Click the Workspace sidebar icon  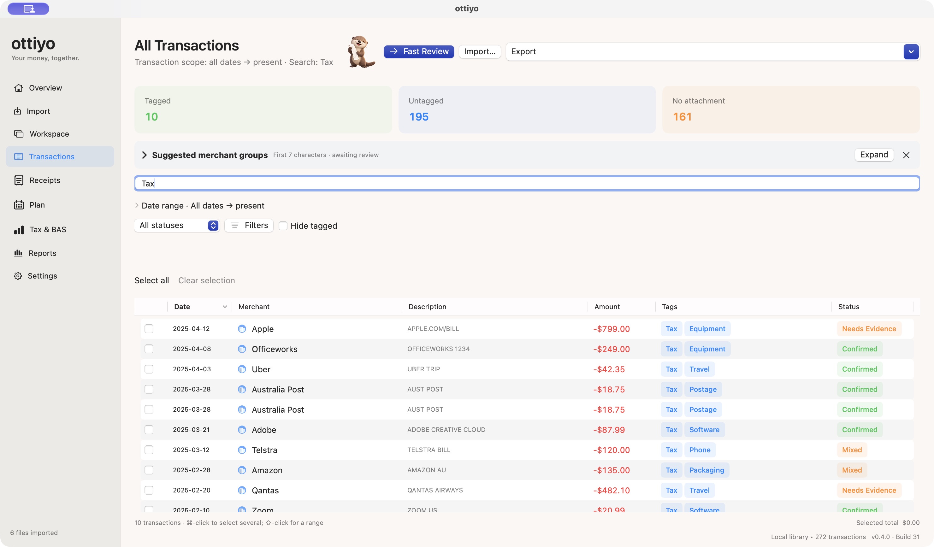coord(19,134)
